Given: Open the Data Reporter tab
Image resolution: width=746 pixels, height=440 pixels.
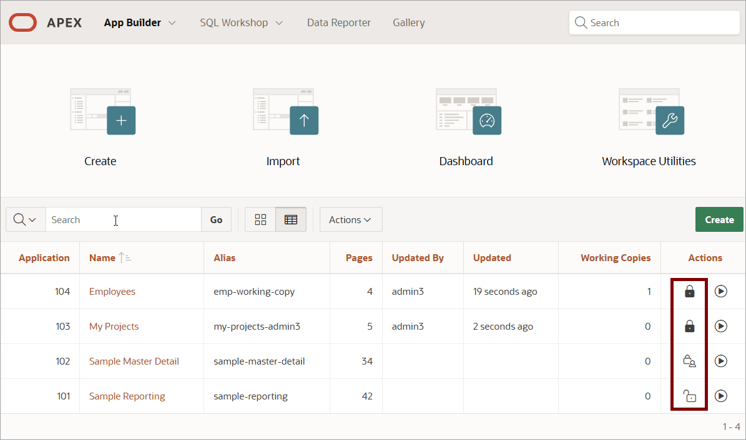Looking at the screenshot, I should 339,22.
